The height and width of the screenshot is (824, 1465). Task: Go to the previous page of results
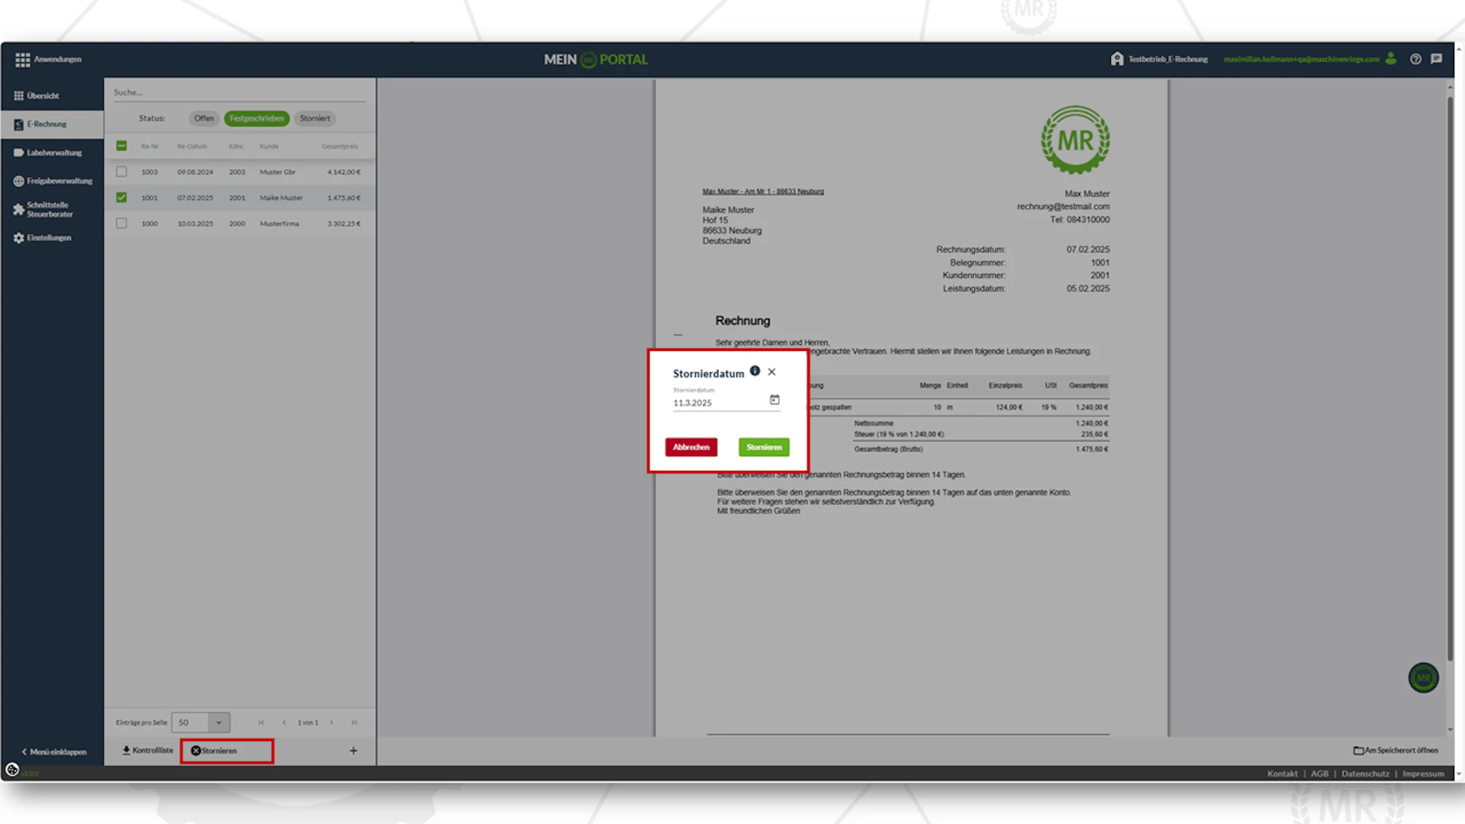point(284,723)
